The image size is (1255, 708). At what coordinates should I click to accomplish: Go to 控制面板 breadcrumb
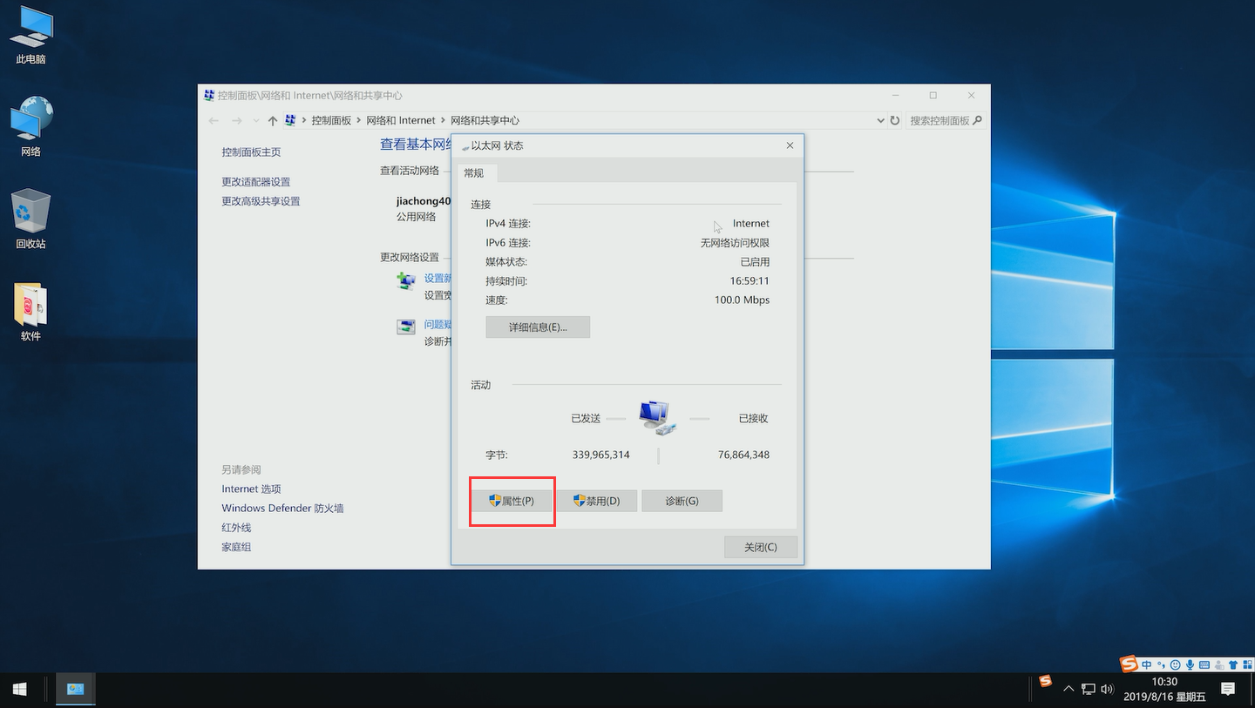pos(331,120)
